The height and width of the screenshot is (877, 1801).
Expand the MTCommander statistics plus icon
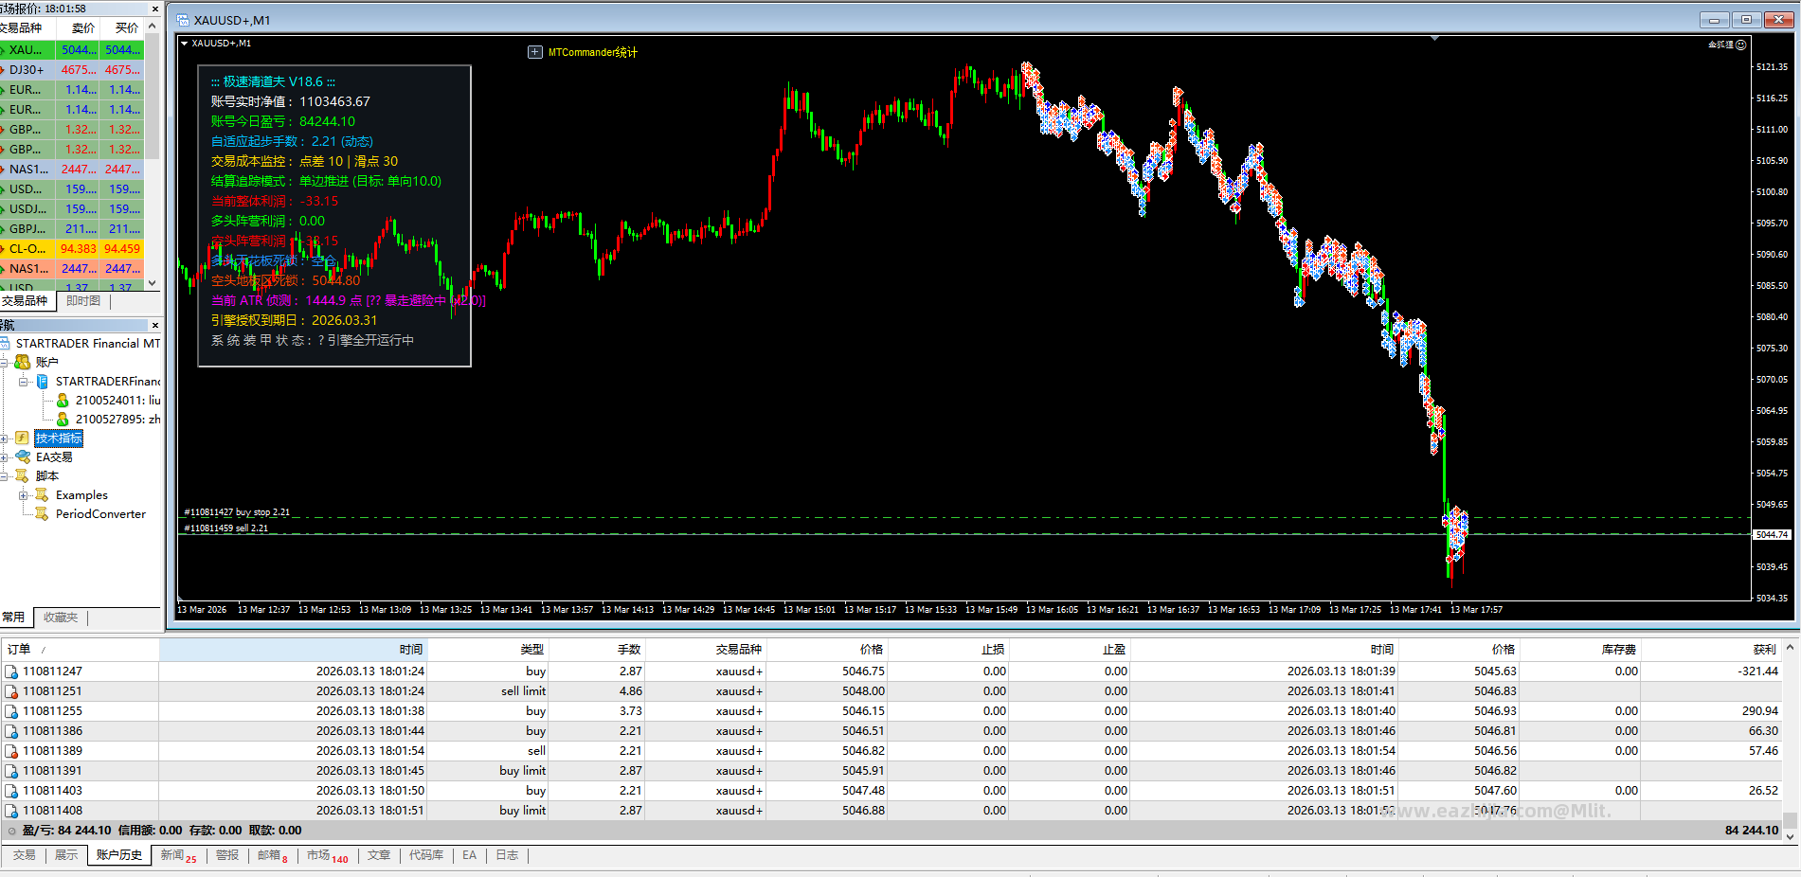(535, 52)
